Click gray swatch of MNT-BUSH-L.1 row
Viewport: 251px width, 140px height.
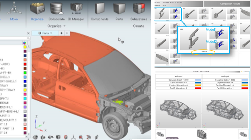25,111
